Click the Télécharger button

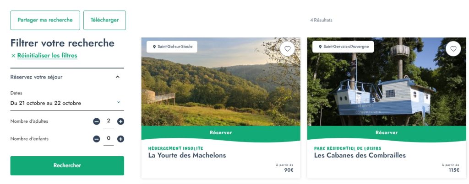(x=105, y=20)
